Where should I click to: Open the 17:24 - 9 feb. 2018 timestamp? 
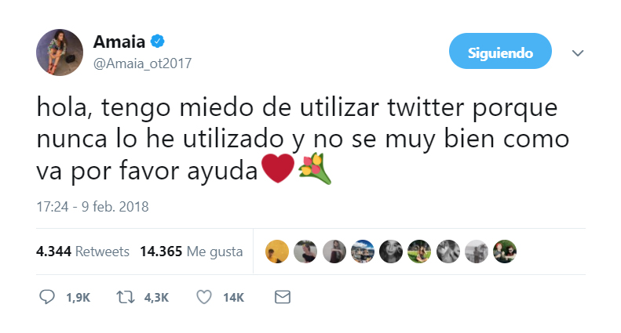coord(93,208)
